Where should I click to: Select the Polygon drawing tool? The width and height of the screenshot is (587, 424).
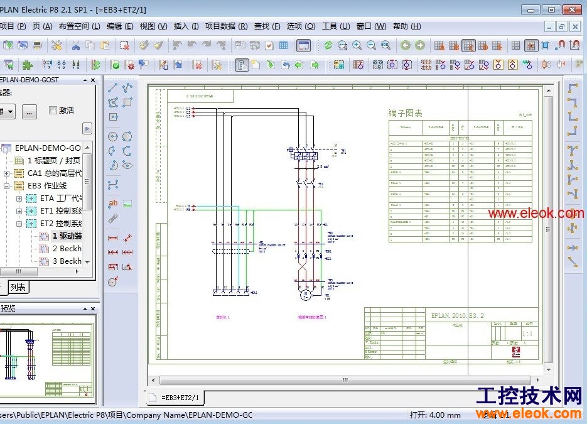point(112,102)
